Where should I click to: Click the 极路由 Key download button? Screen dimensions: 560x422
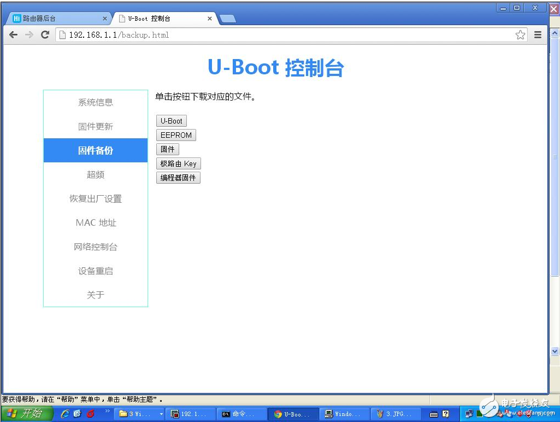point(178,163)
